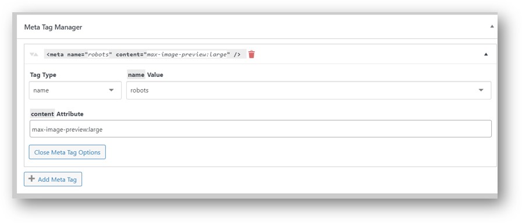Delete the robots meta tag with trash icon
This screenshot has height=223, width=522.
(x=251, y=54)
